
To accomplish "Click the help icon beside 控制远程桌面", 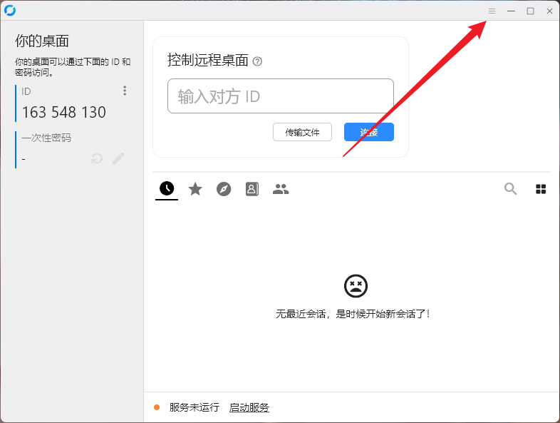I will (x=257, y=61).
